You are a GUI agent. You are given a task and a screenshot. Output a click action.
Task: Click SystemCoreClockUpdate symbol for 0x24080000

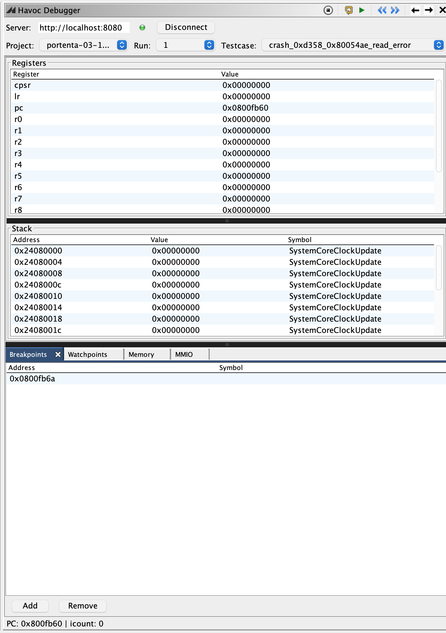click(335, 251)
